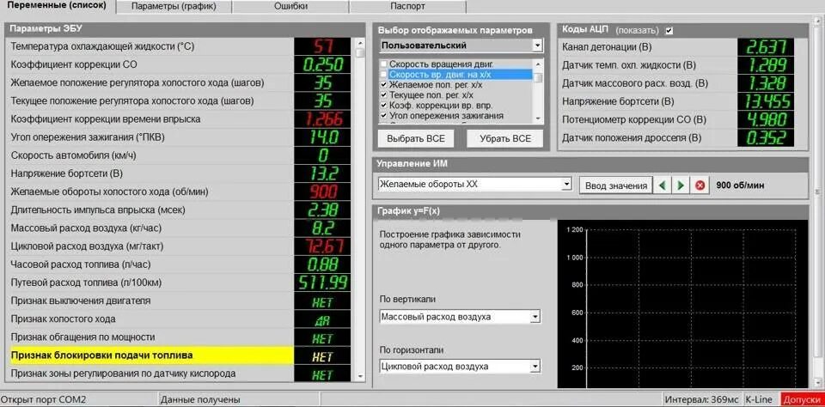The width and height of the screenshot is (825, 407).
Task: Select 'Напряжение бортсети (В)' in ECU parameters
Action: click(x=179, y=173)
